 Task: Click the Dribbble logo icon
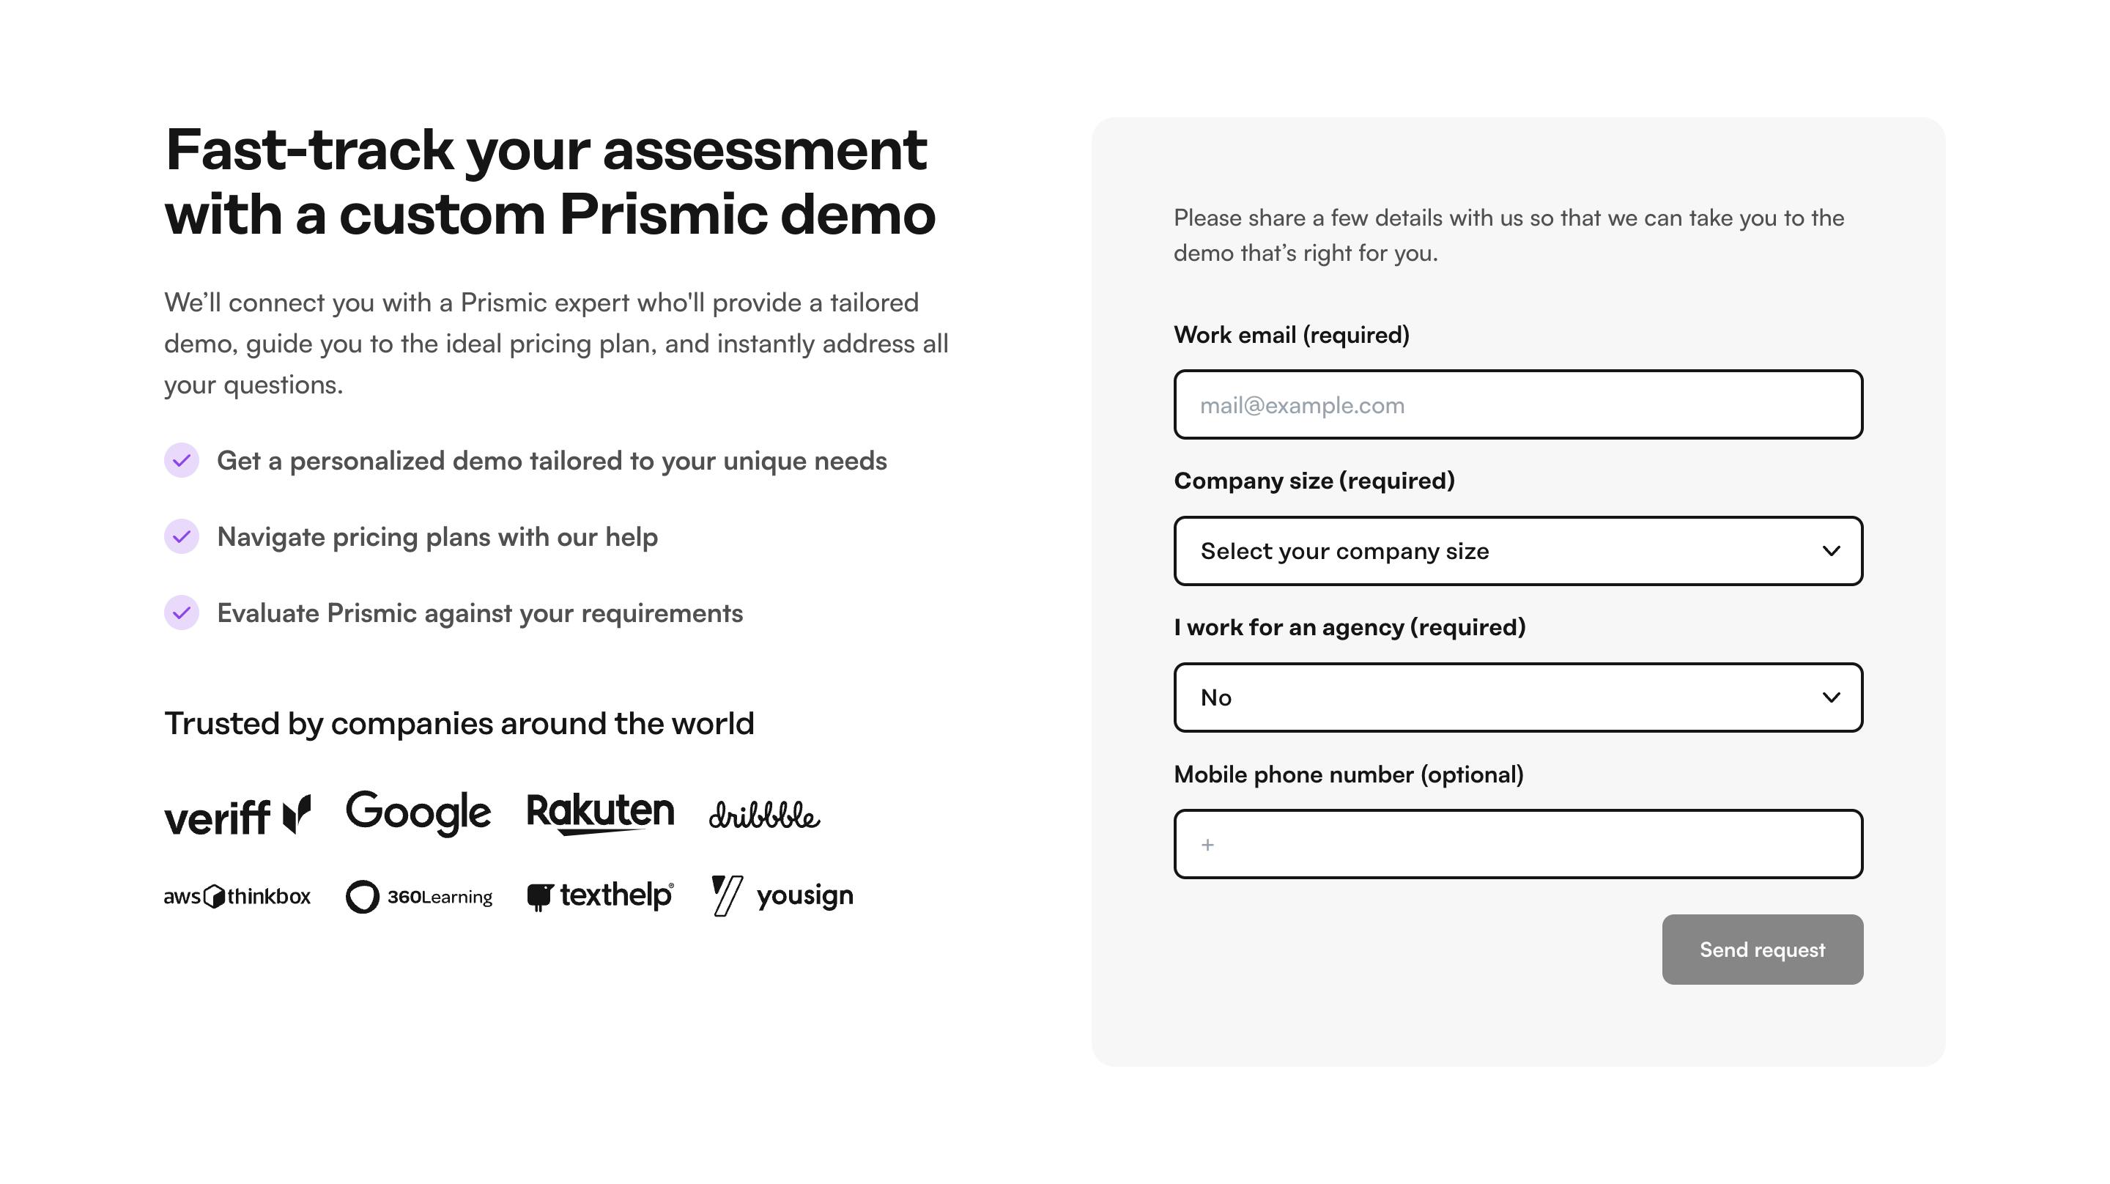coord(762,815)
